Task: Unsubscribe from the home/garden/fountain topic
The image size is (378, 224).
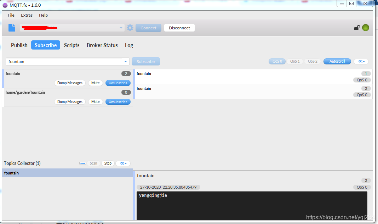Action: (x=118, y=102)
